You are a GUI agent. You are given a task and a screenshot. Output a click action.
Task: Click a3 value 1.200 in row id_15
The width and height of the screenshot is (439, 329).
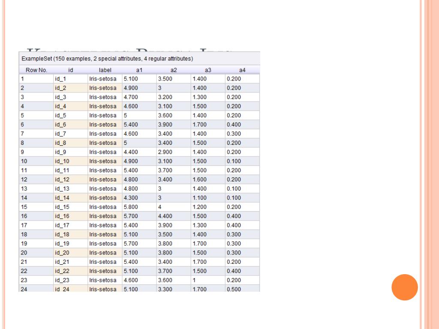[x=208, y=207]
